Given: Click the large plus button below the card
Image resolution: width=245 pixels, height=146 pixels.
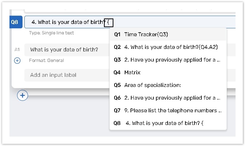Looking at the screenshot, I should [23, 95].
